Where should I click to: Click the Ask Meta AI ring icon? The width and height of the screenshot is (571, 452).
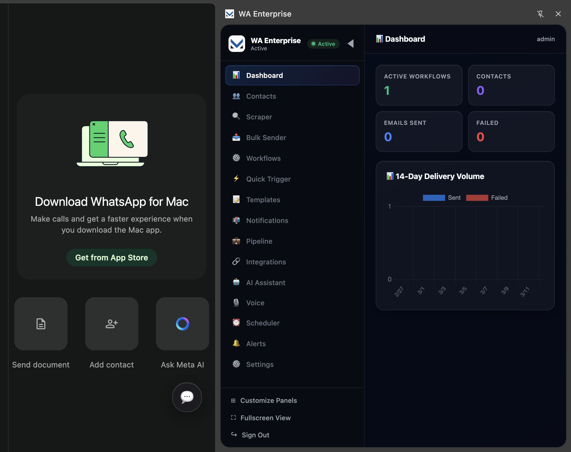[183, 324]
